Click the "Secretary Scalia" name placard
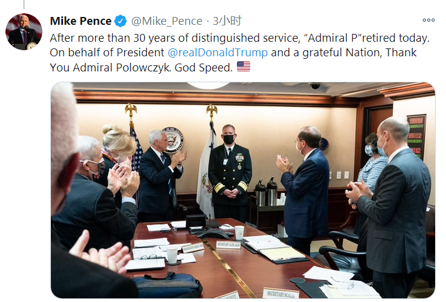This screenshot has height=302, width=446. coord(281,293)
